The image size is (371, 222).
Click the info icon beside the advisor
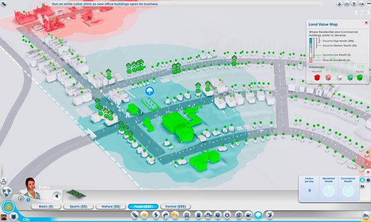click(28, 200)
